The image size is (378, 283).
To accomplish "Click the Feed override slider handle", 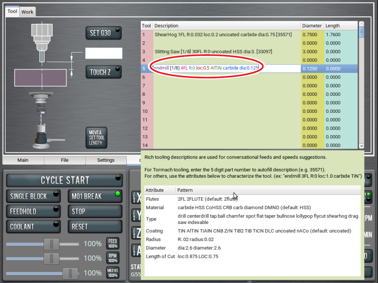I will pos(51,244).
